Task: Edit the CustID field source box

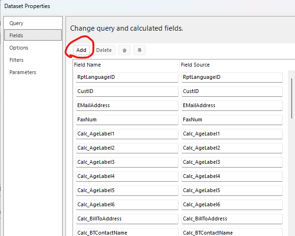Action: [x=231, y=91]
